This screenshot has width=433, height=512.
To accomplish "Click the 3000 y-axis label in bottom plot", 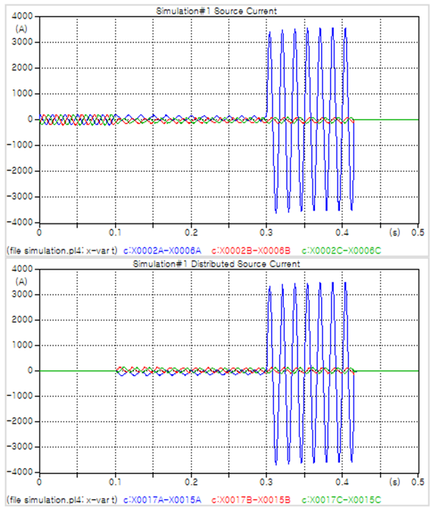I will [x=22, y=294].
